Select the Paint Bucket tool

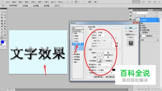(5, 26)
